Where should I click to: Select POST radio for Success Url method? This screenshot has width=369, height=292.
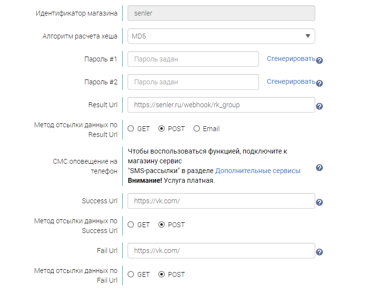pos(162,225)
